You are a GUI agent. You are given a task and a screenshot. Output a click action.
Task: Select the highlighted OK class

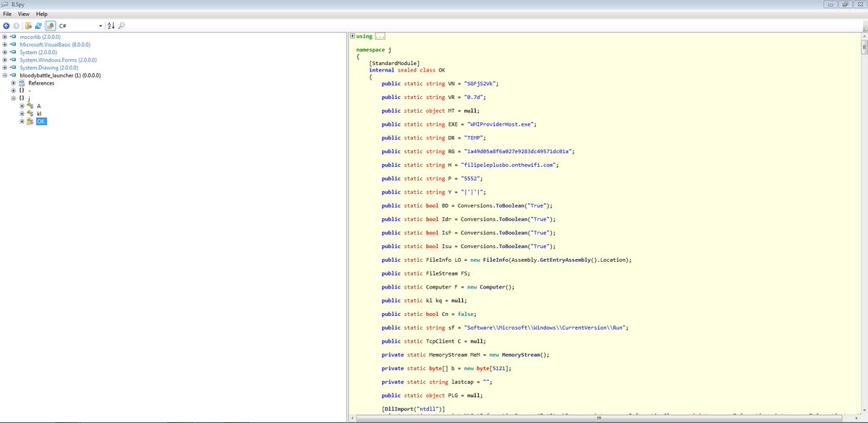[x=41, y=121]
